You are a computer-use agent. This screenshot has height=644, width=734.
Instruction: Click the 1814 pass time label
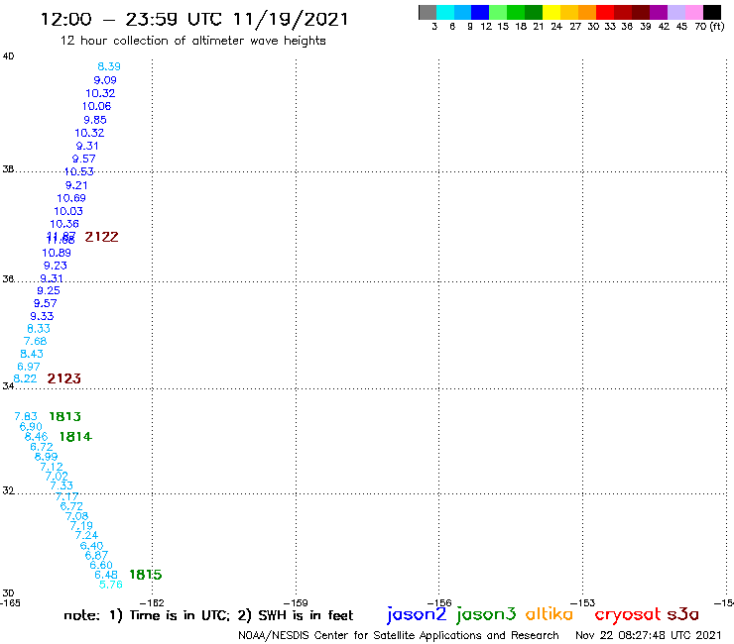point(75,437)
